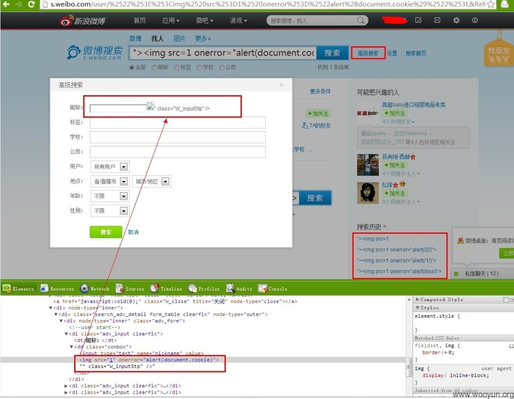This screenshot has height=399, width=514.
Task: Select the 昵称 radio button
Action: tap(154, 67)
